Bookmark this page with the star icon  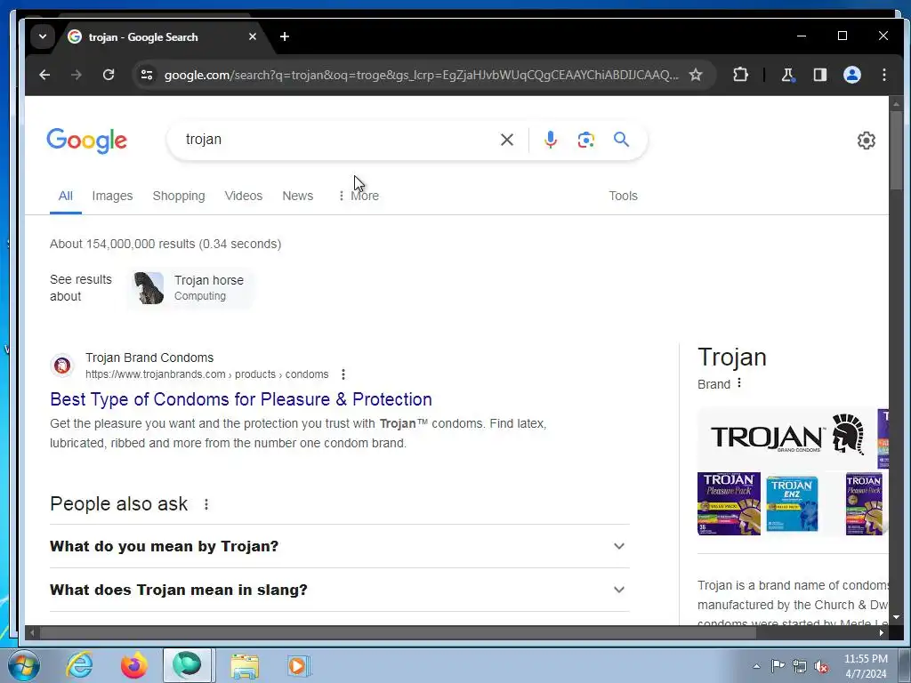coord(696,75)
